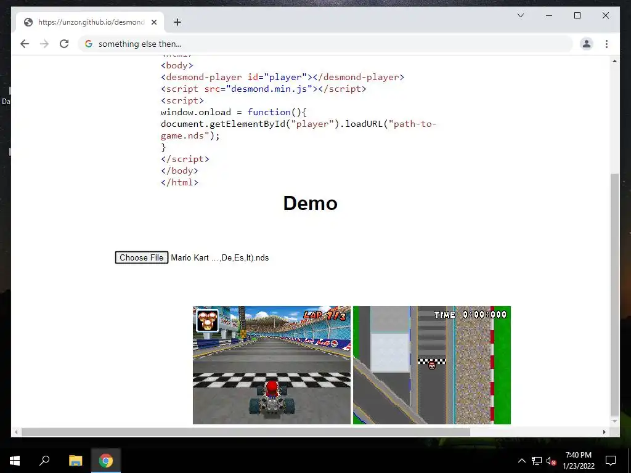
Task: Minimize the Chrome window
Action: (x=549, y=15)
